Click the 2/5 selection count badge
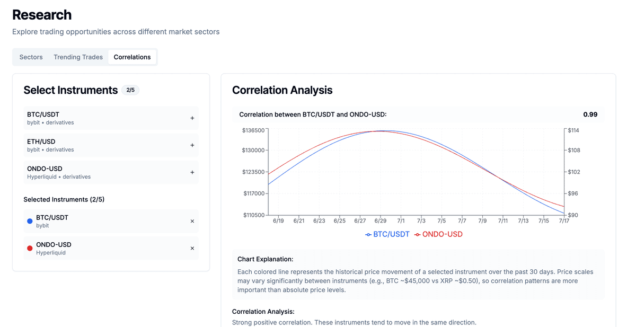This screenshot has height=327, width=636. (x=130, y=90)
